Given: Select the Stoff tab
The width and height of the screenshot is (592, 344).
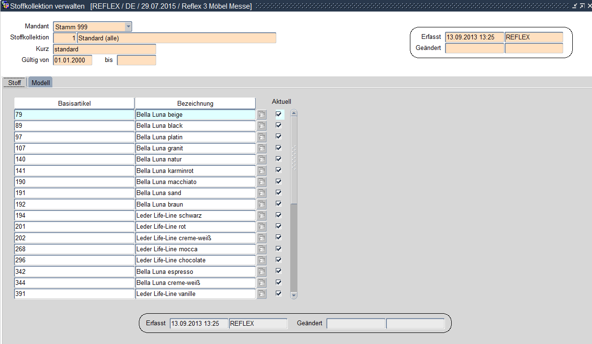Looking at the screenshot, I should pyautogui.click(x=14, y=83).
